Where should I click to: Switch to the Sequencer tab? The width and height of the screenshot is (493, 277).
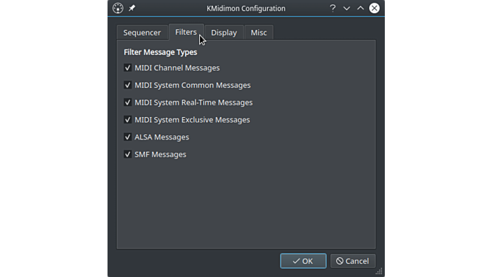click(142, 33)
